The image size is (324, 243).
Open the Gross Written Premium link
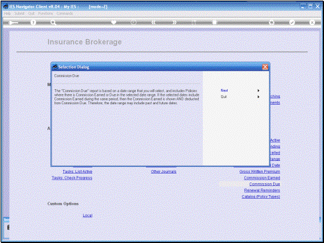pos(259,172)
